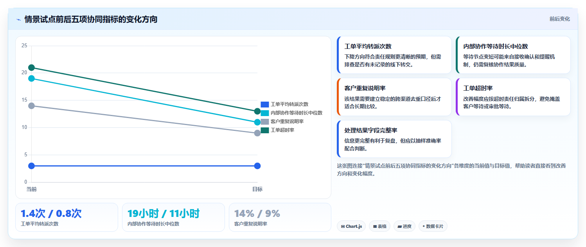Toggle 工单超时率 legend color box

pos(265,130)
